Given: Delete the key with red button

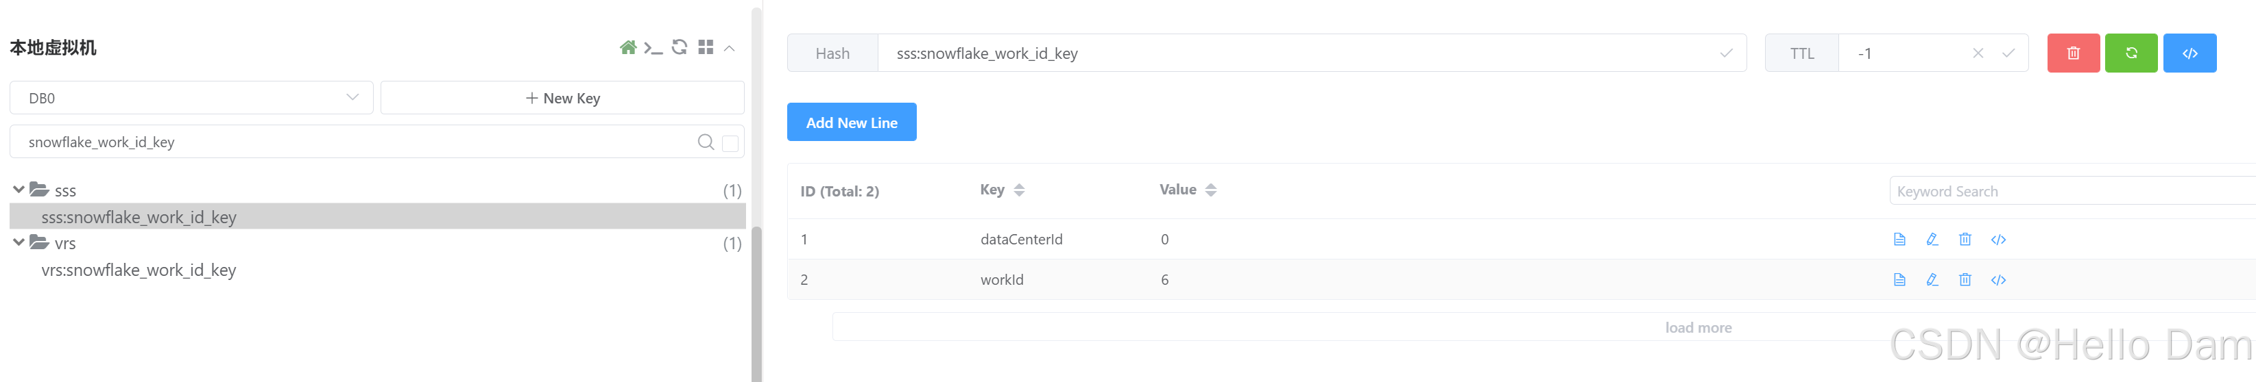Looking at the screenshot, I should (2073, 53).
